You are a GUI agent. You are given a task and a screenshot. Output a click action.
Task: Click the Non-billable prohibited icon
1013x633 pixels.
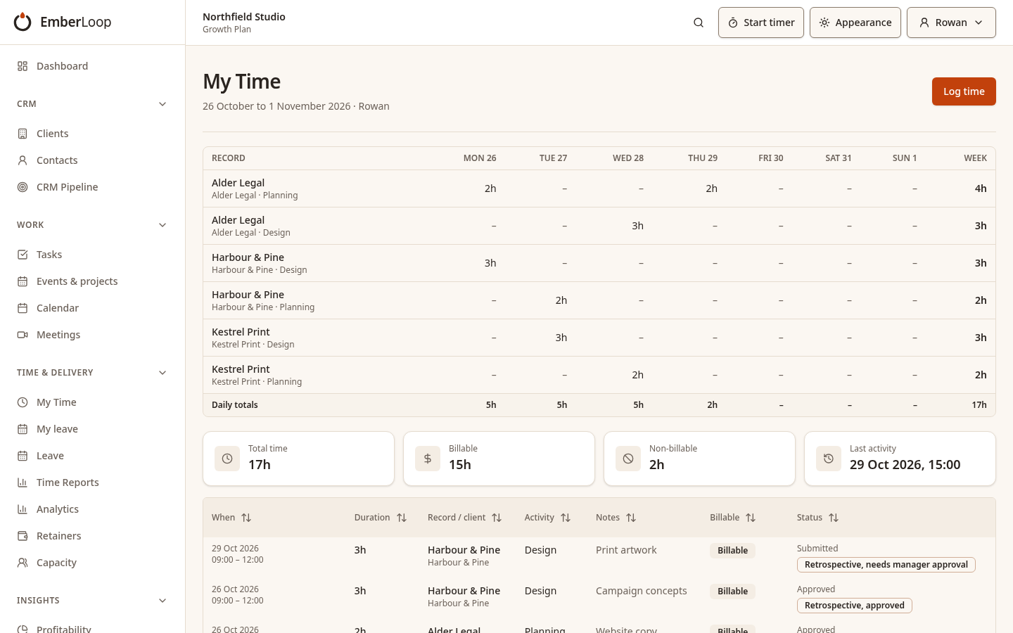click(628, 459)
